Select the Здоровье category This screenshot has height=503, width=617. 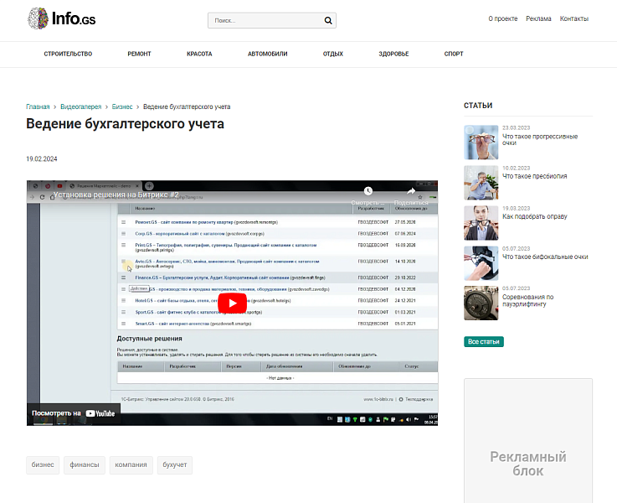[x=393, y=54]
